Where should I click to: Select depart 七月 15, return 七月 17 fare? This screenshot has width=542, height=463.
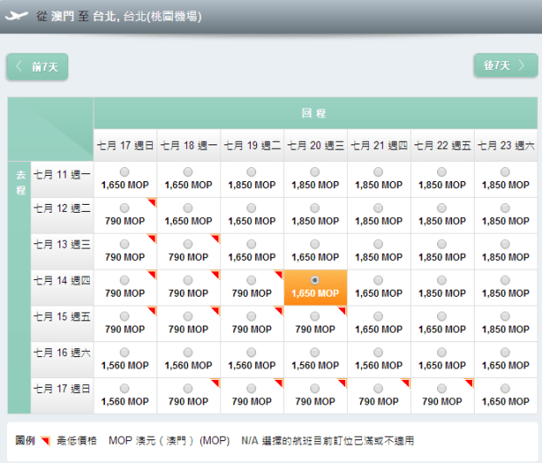click(124, 316)
